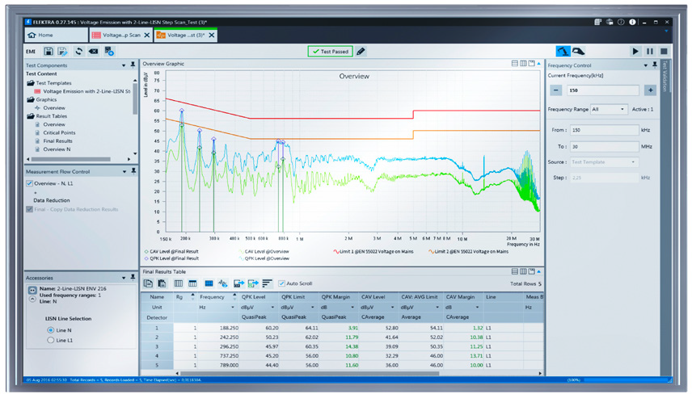Toggle the Auto Scroll checkbox

click(281, 283)
